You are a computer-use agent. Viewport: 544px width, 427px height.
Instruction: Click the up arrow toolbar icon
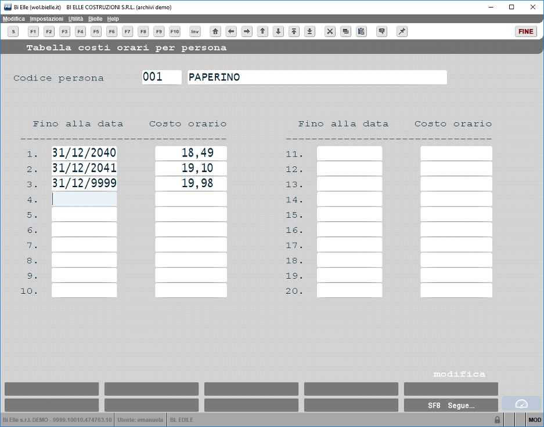click(262, 31)
